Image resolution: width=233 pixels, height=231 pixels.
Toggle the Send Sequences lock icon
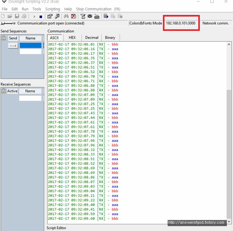tap(4, 38)
